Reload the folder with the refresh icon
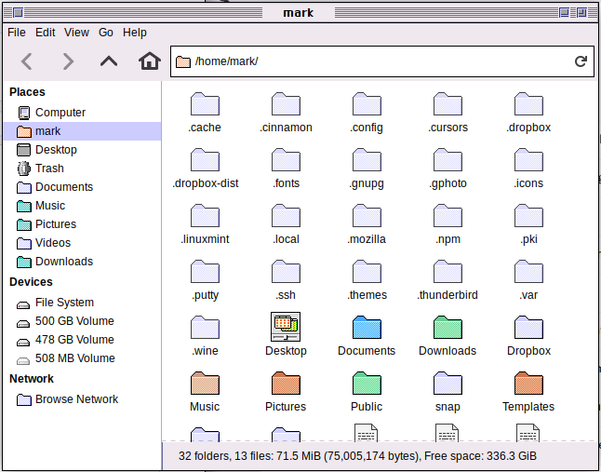 click(581, 61)
